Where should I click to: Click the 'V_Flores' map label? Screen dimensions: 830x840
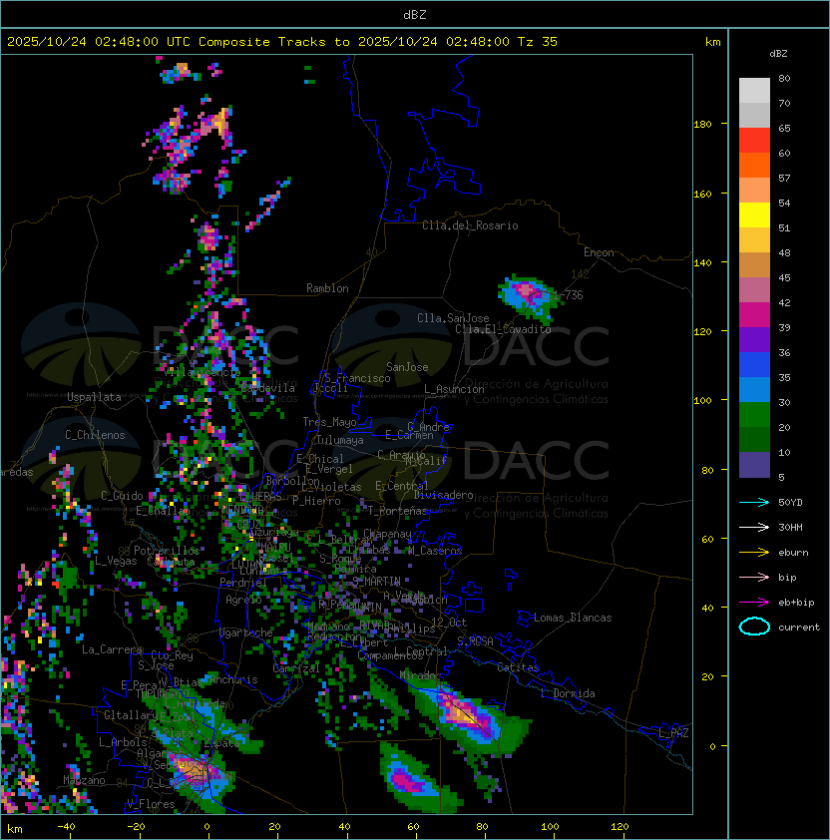point(151,804)
